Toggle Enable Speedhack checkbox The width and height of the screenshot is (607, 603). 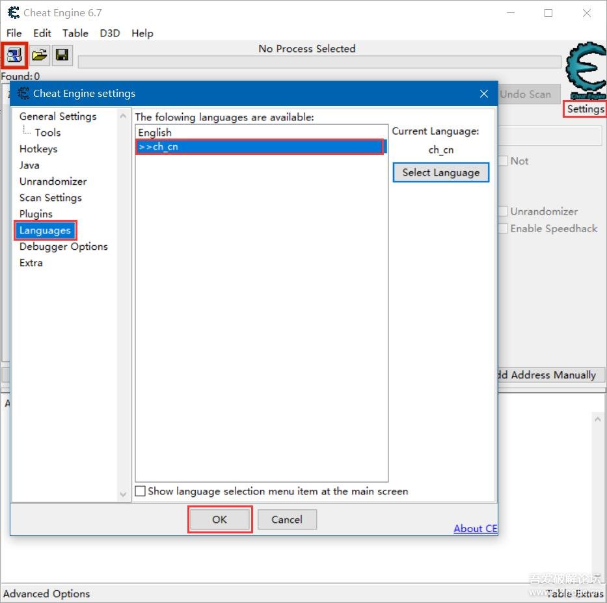point(504,228)
